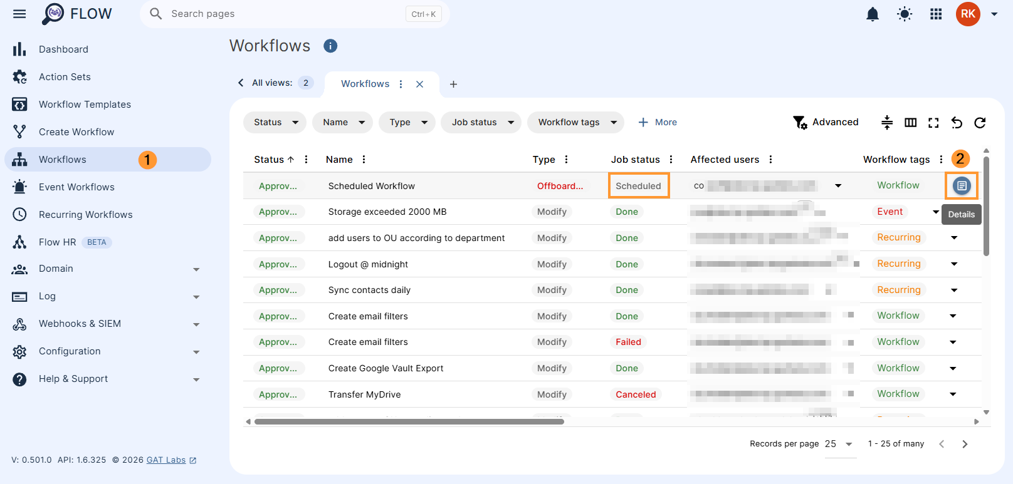Expand account dropdown arrow beside avatar
This screenshot has height=484, width=1013.
994,14
